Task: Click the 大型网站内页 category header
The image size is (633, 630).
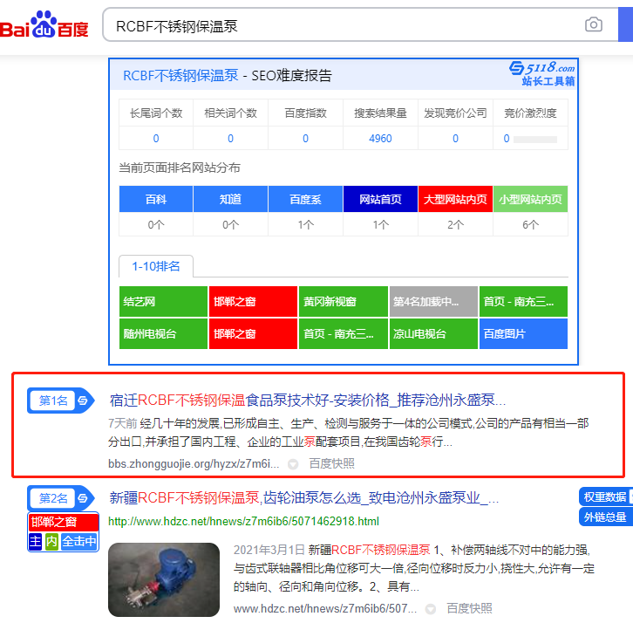Action: coord(455,199)
